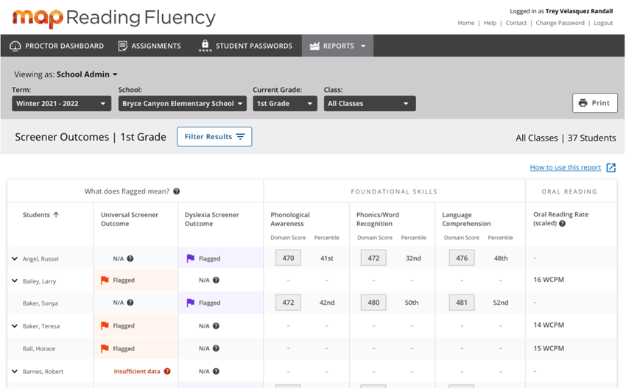Click the Change Password link
Screen dimensions: 626x388
pyautogui.click(x=560, y=23)
